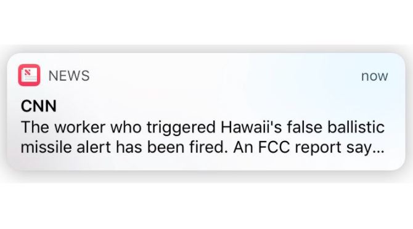The image size is (413, 229).
Task: Click the word "report" in the second line
Action: coord(318,148)
